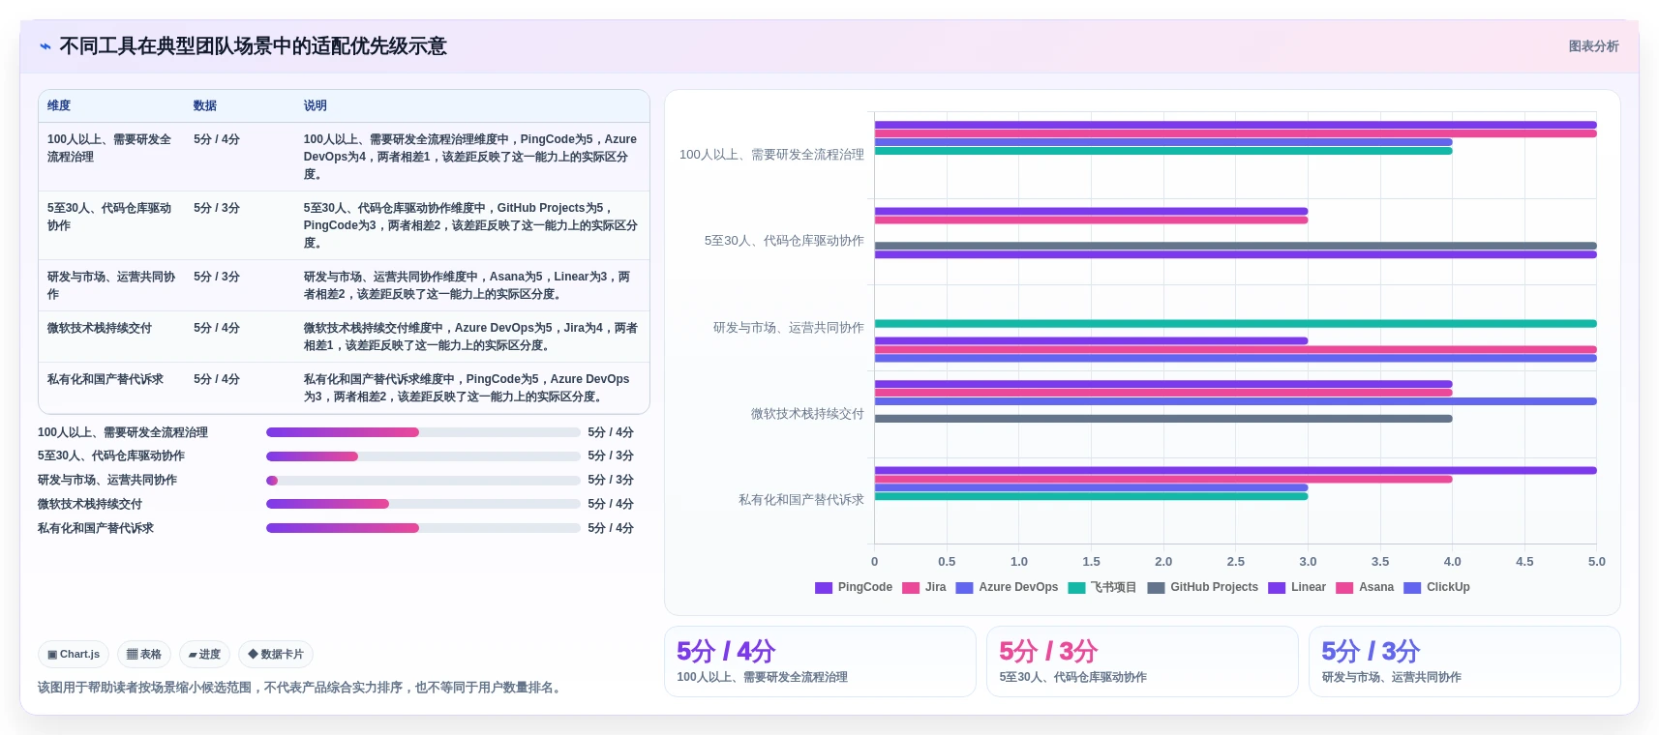This screenshot has height=735, width=1659.
Task: Select the Chart.js tag button
Action: tap(74, 655)
